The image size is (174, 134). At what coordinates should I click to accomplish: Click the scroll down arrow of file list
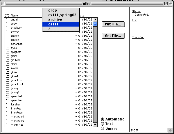[95, 125]
